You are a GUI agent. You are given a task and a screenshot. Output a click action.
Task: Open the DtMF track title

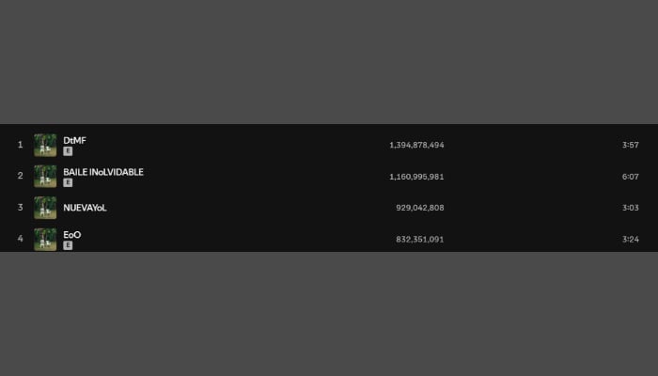(x=74, y=140)
